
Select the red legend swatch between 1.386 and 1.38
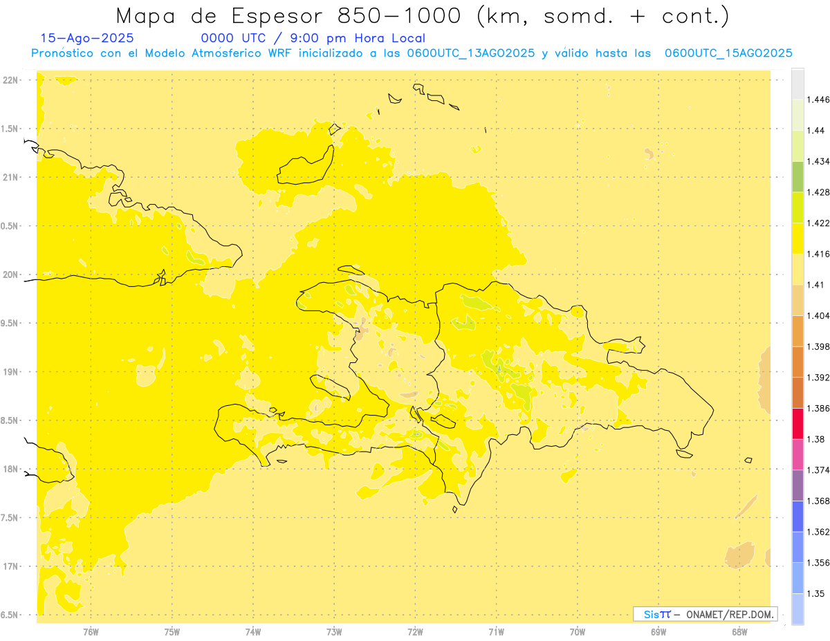pyautogui.click(x=797, y=423)
